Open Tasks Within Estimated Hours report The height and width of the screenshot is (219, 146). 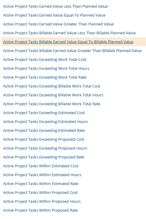coord(42,175)
